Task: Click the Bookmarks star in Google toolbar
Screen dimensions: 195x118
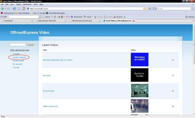Action: [x=72, y=17]
